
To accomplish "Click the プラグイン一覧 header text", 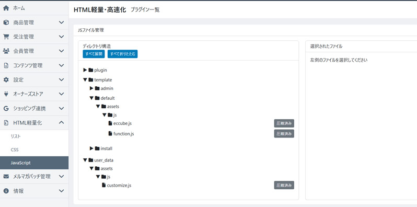I will 145,10.
